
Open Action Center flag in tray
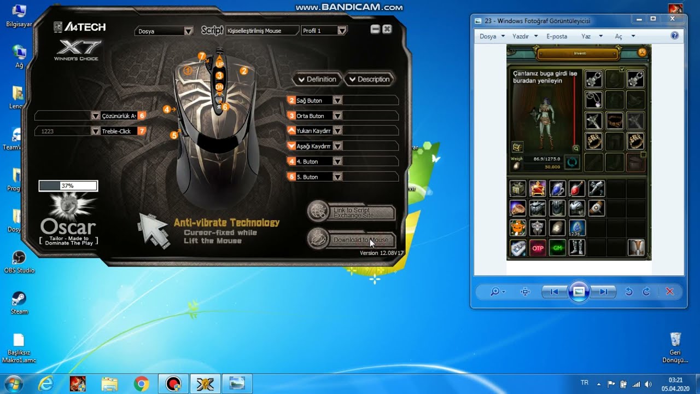tap(611, 384)
